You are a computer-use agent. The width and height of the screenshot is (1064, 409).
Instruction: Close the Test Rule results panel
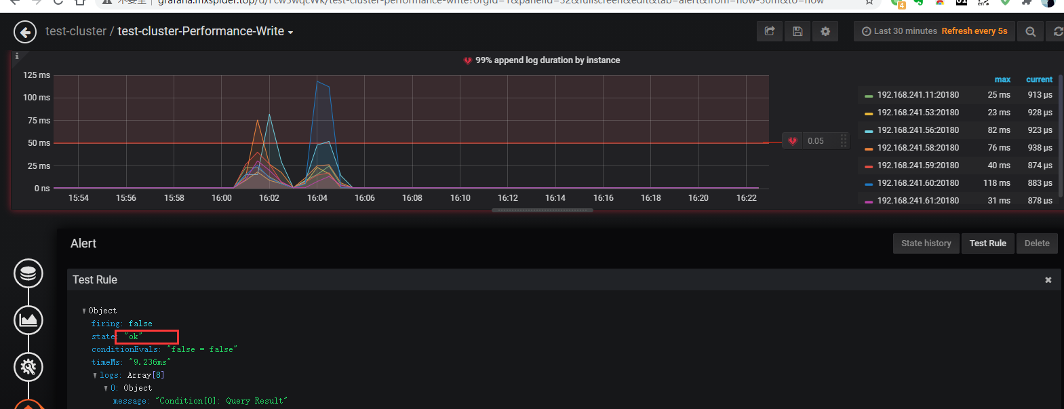pos(1048,280)
